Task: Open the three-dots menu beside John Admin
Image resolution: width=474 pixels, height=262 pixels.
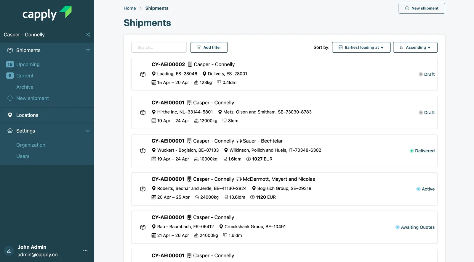Action: click(85, 251)
